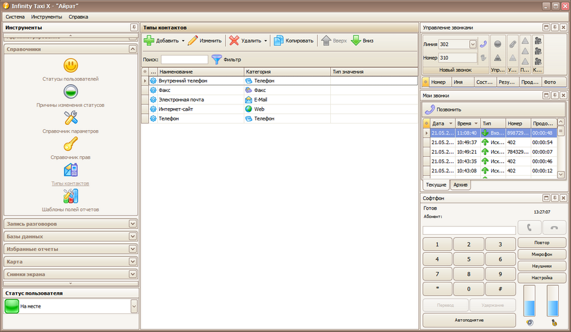This screenshot has width=571, height=332.
Task: Click the Фильтр funnel icon
Action: (x=217, y=59)
